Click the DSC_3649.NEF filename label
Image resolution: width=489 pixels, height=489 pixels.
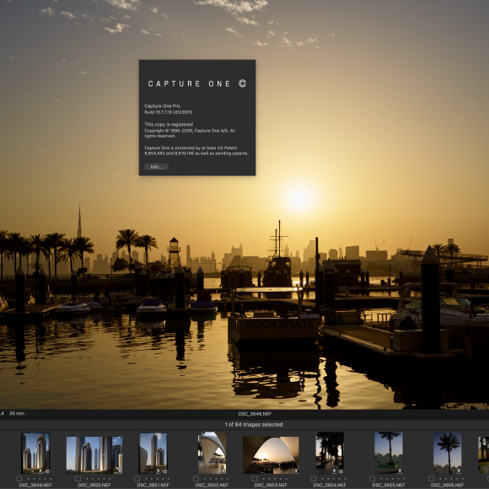(35, 486)
